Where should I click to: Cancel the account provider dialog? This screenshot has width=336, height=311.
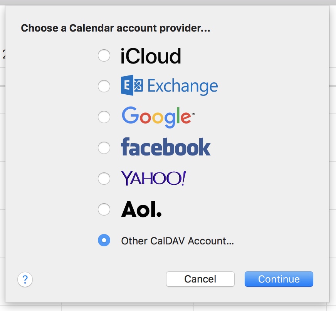point(200,279)
